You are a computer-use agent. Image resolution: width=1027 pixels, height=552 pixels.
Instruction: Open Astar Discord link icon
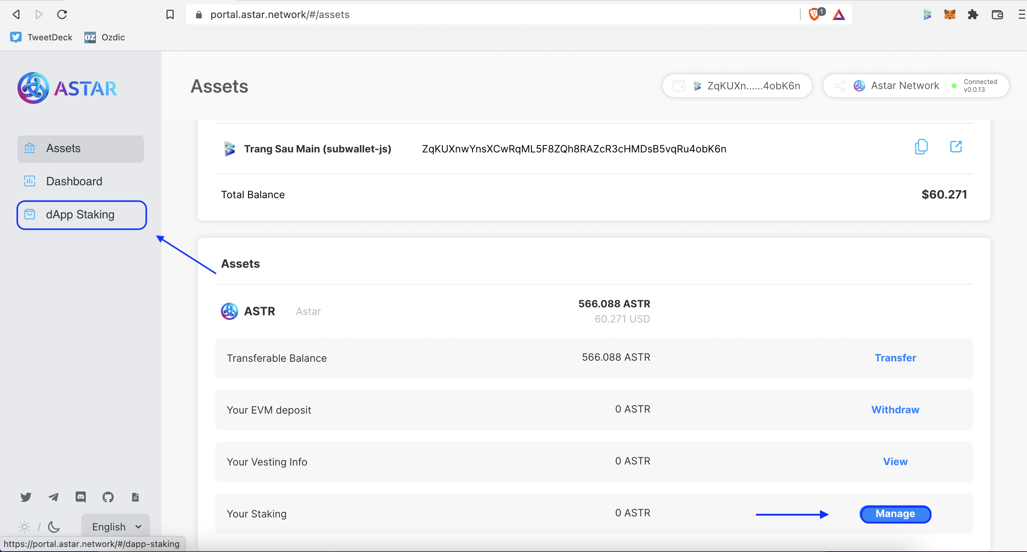point(80,497)
